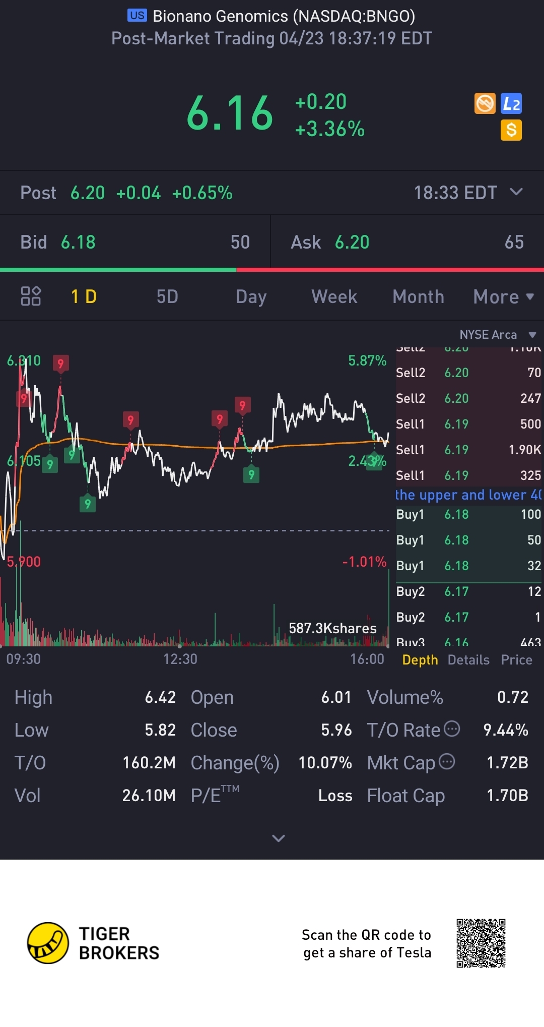Tap the Sell2 6.20 row with 247
The height and width of the screenshot is (1027, 544).
pos(468,398)
